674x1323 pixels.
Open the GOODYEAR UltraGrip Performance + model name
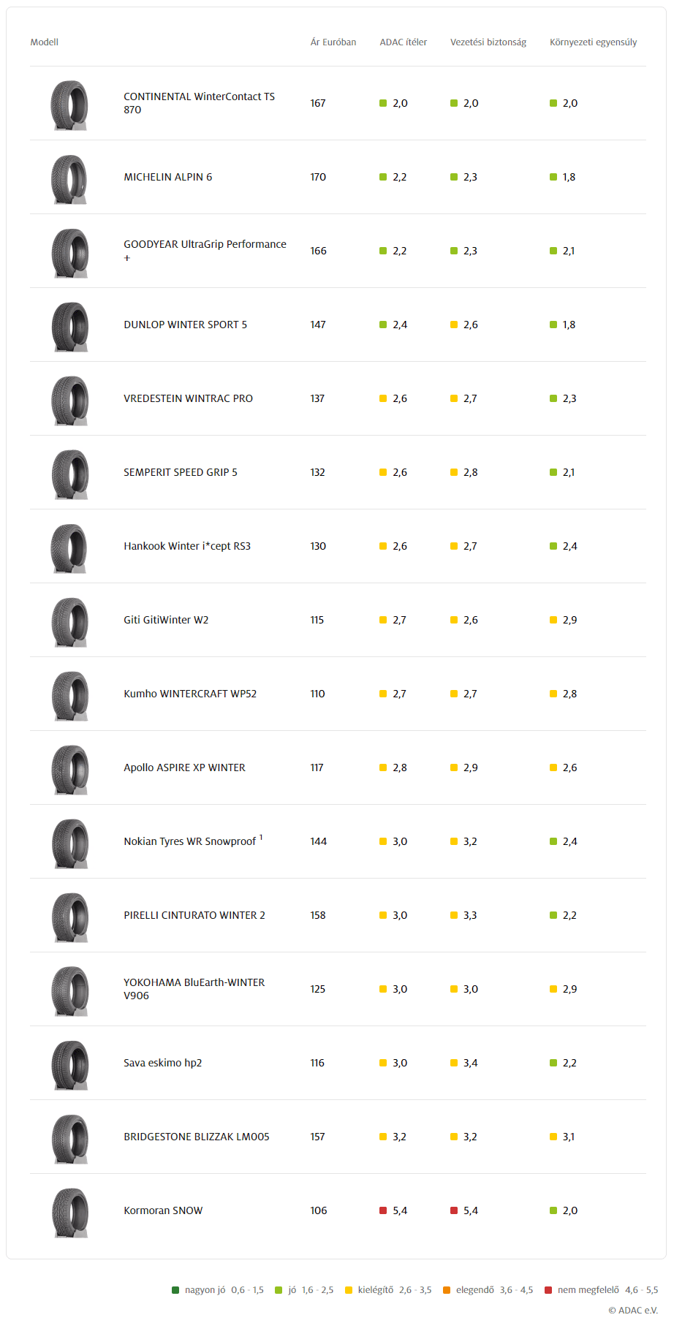click(x=205, y=251)
